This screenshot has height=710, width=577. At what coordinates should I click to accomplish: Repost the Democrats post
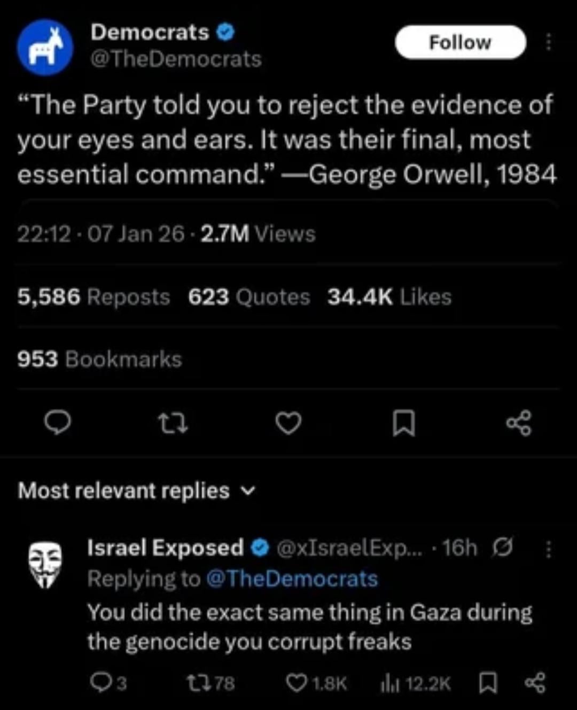pos(174,424)
